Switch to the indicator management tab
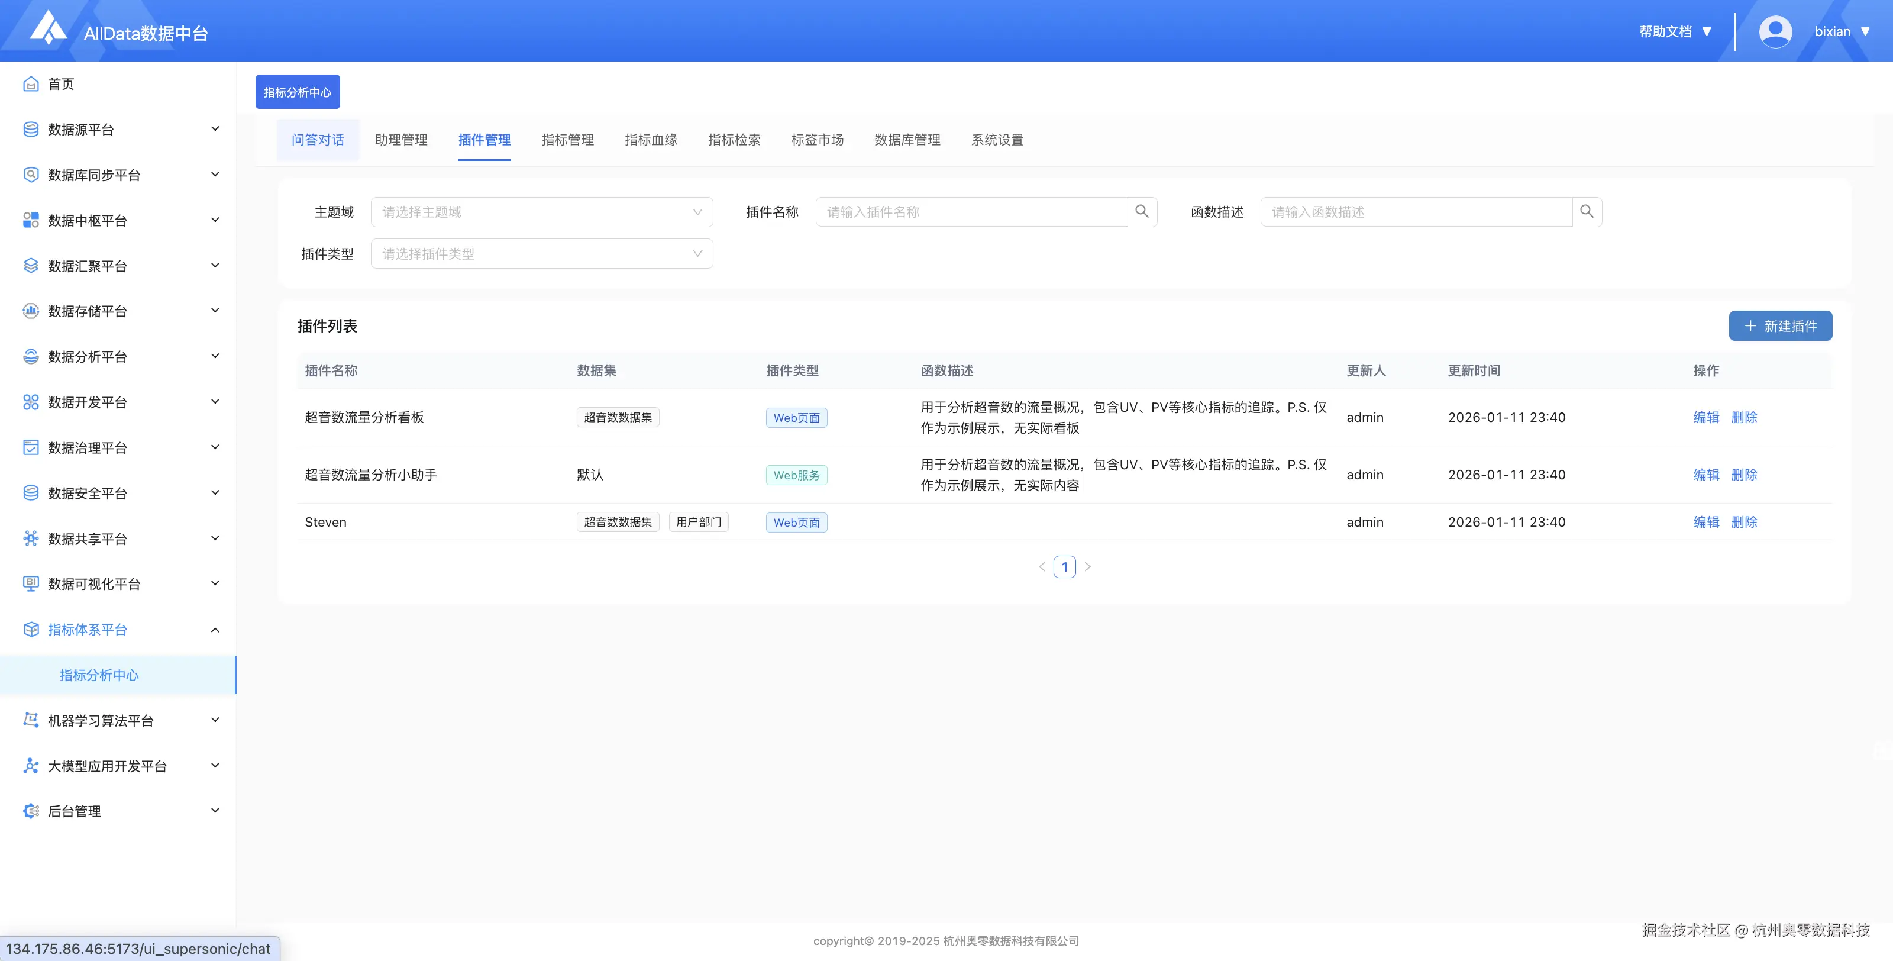Screen dimensions: 1893x961 [x=567, y=140]
